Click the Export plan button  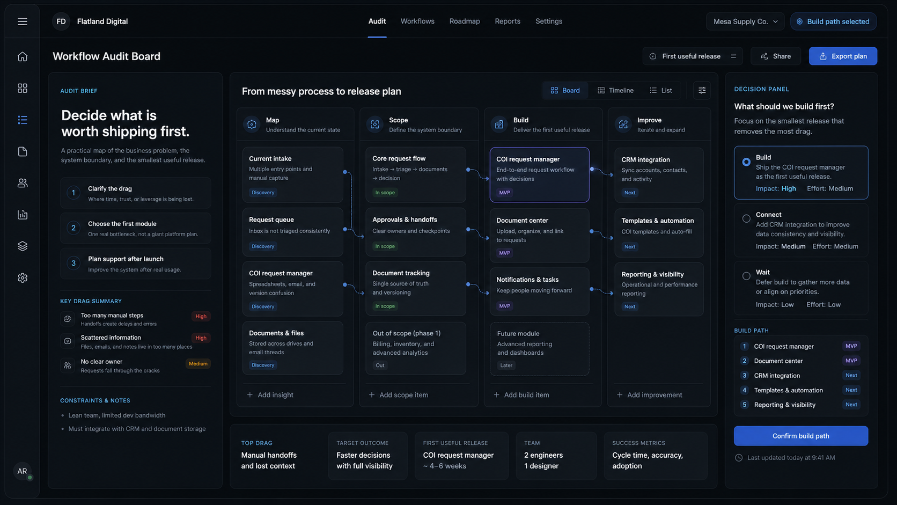pyautogui.click(x=843, y=56)
